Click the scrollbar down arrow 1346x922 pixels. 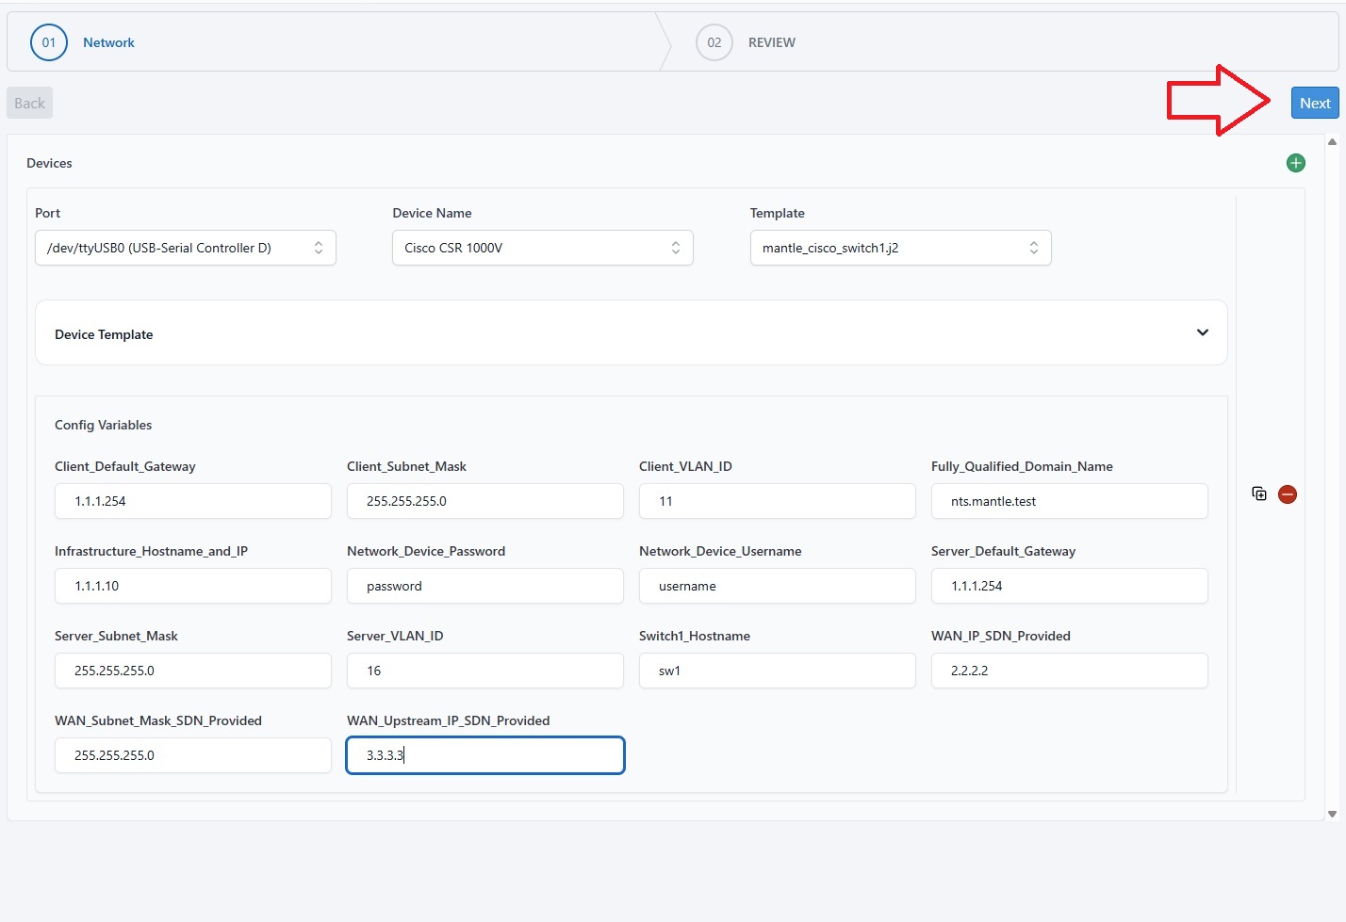pyautogui.click(x=1332, y=814)
